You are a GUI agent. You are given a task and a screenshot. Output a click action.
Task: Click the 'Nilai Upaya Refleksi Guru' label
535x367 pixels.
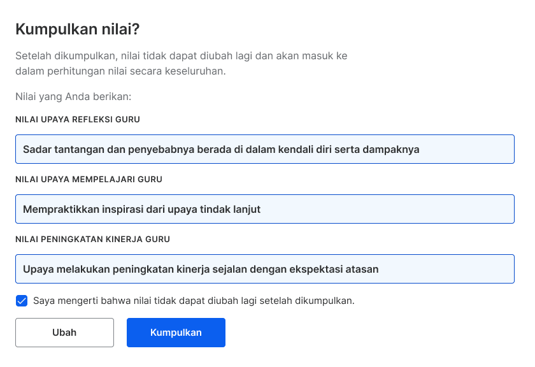point(78,120)
